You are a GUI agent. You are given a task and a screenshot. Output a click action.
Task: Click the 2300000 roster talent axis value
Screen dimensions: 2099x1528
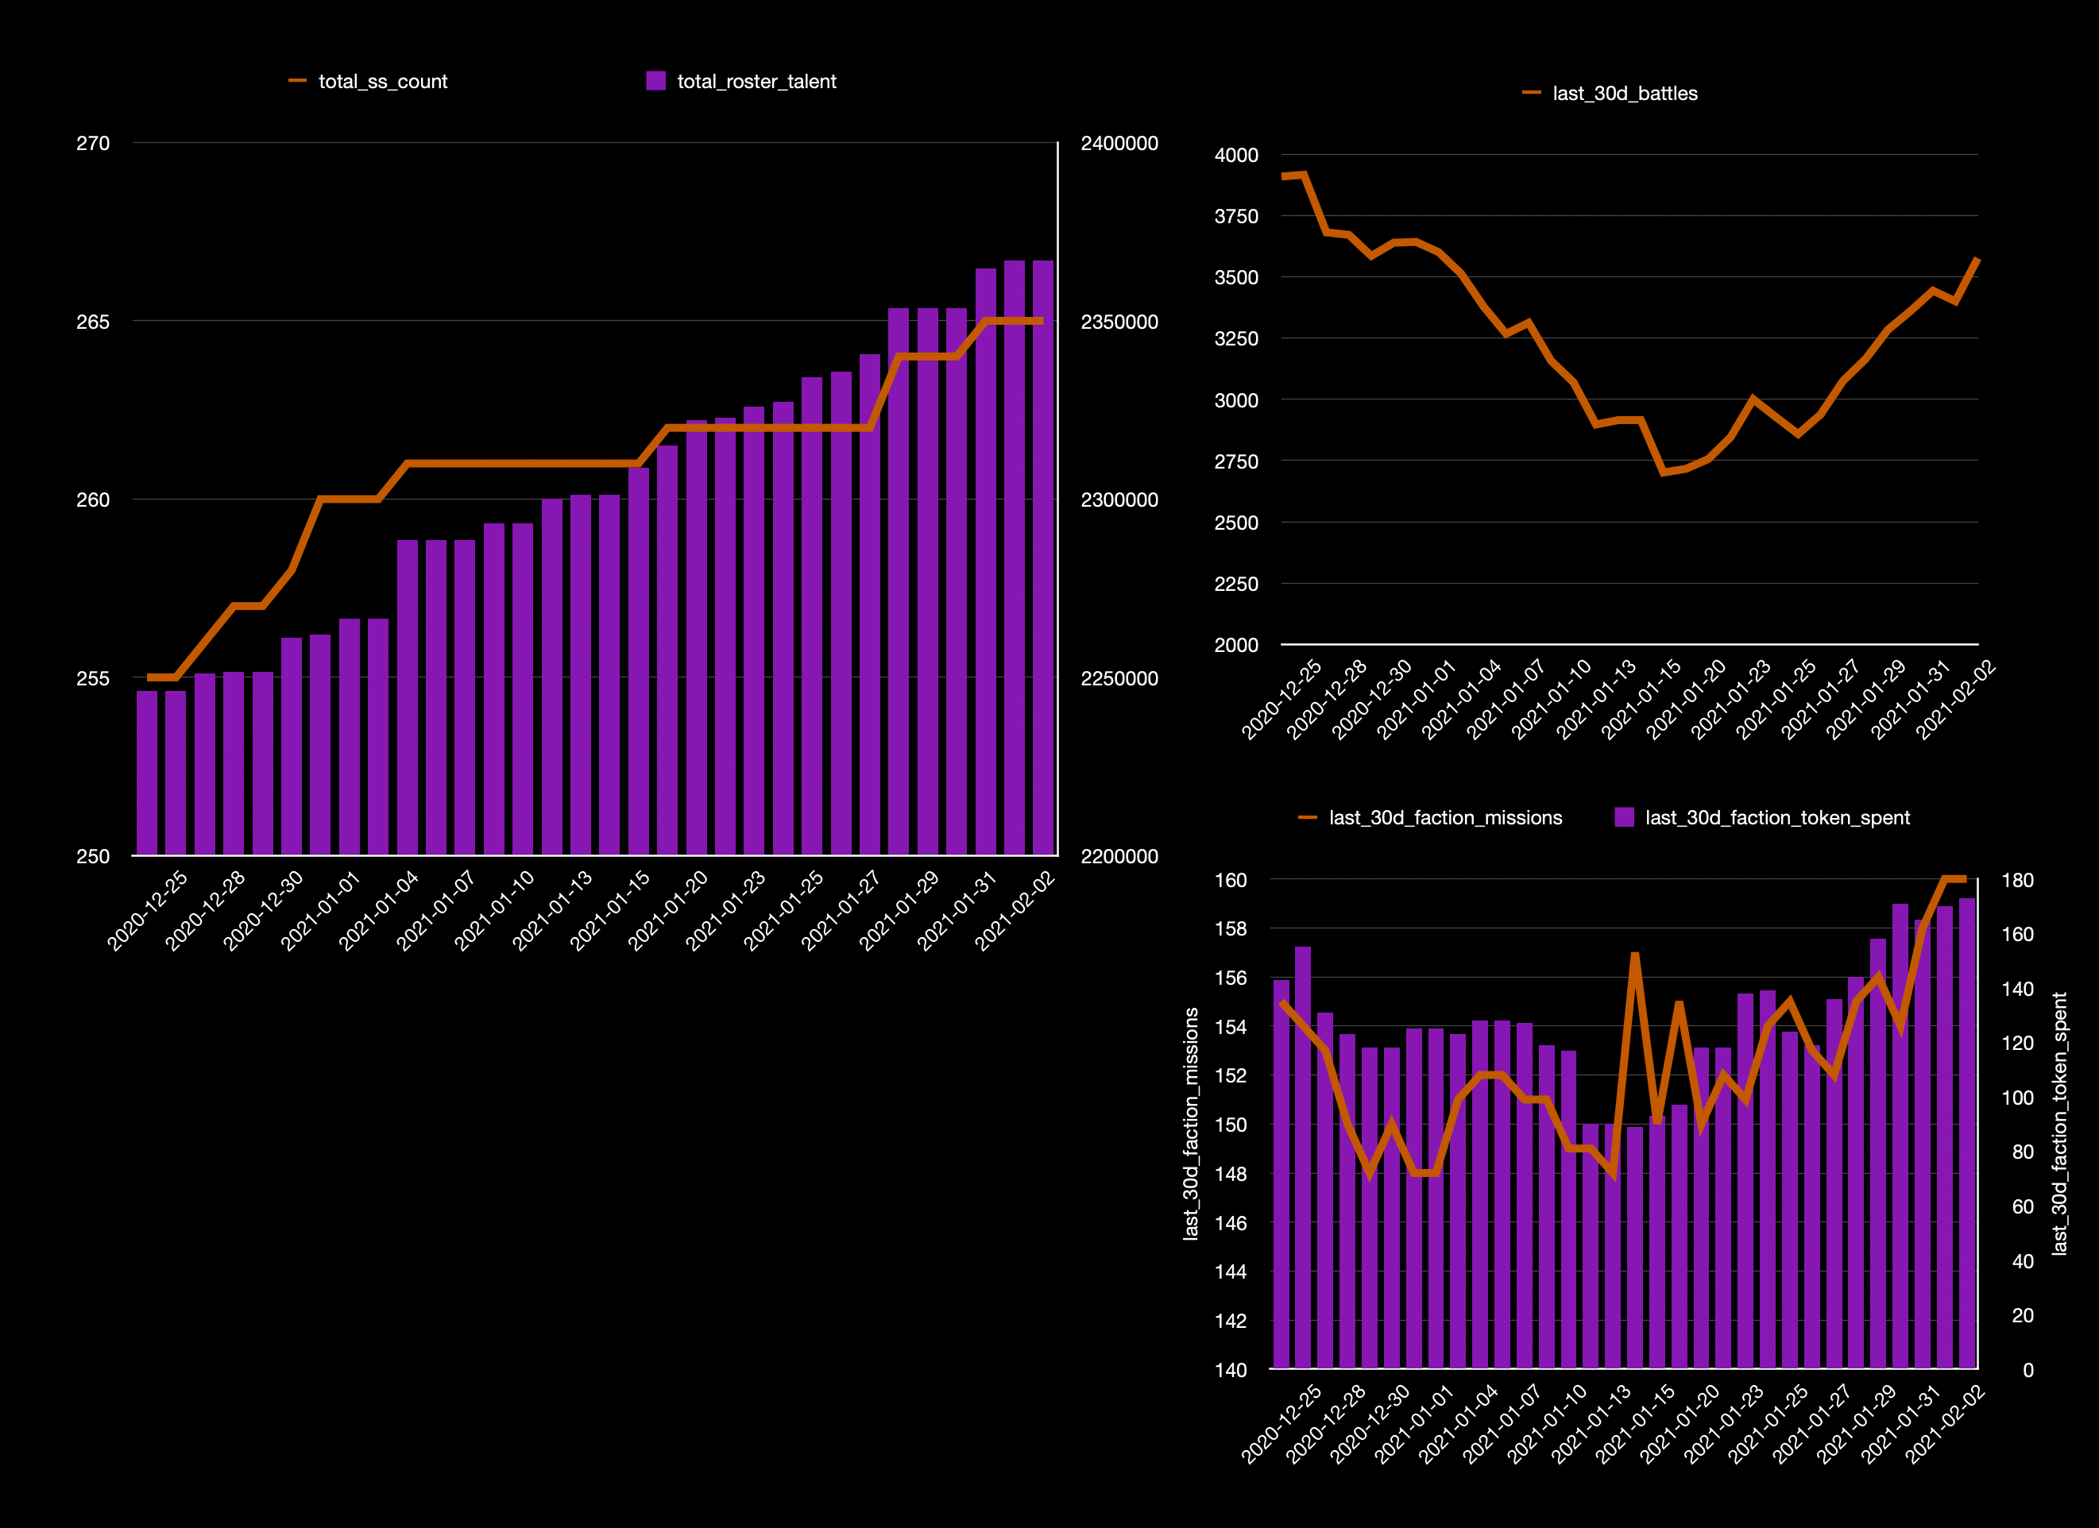[1120, 500]
